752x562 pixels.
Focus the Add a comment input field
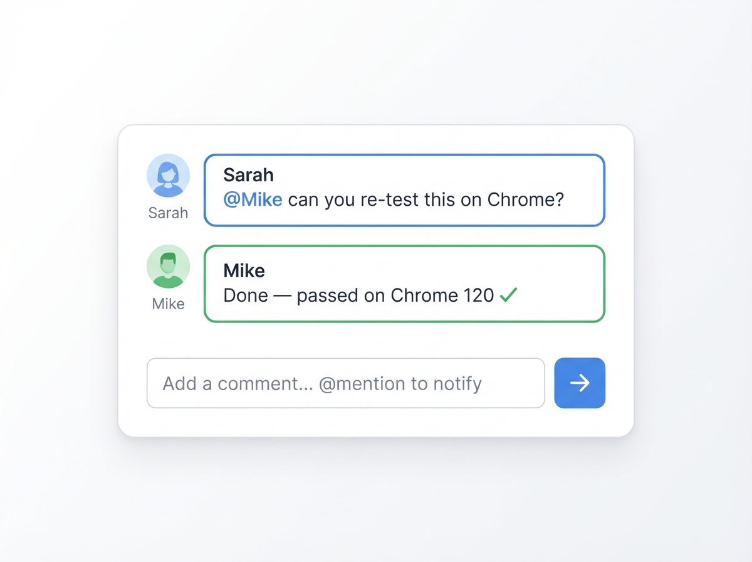(345, 383)
